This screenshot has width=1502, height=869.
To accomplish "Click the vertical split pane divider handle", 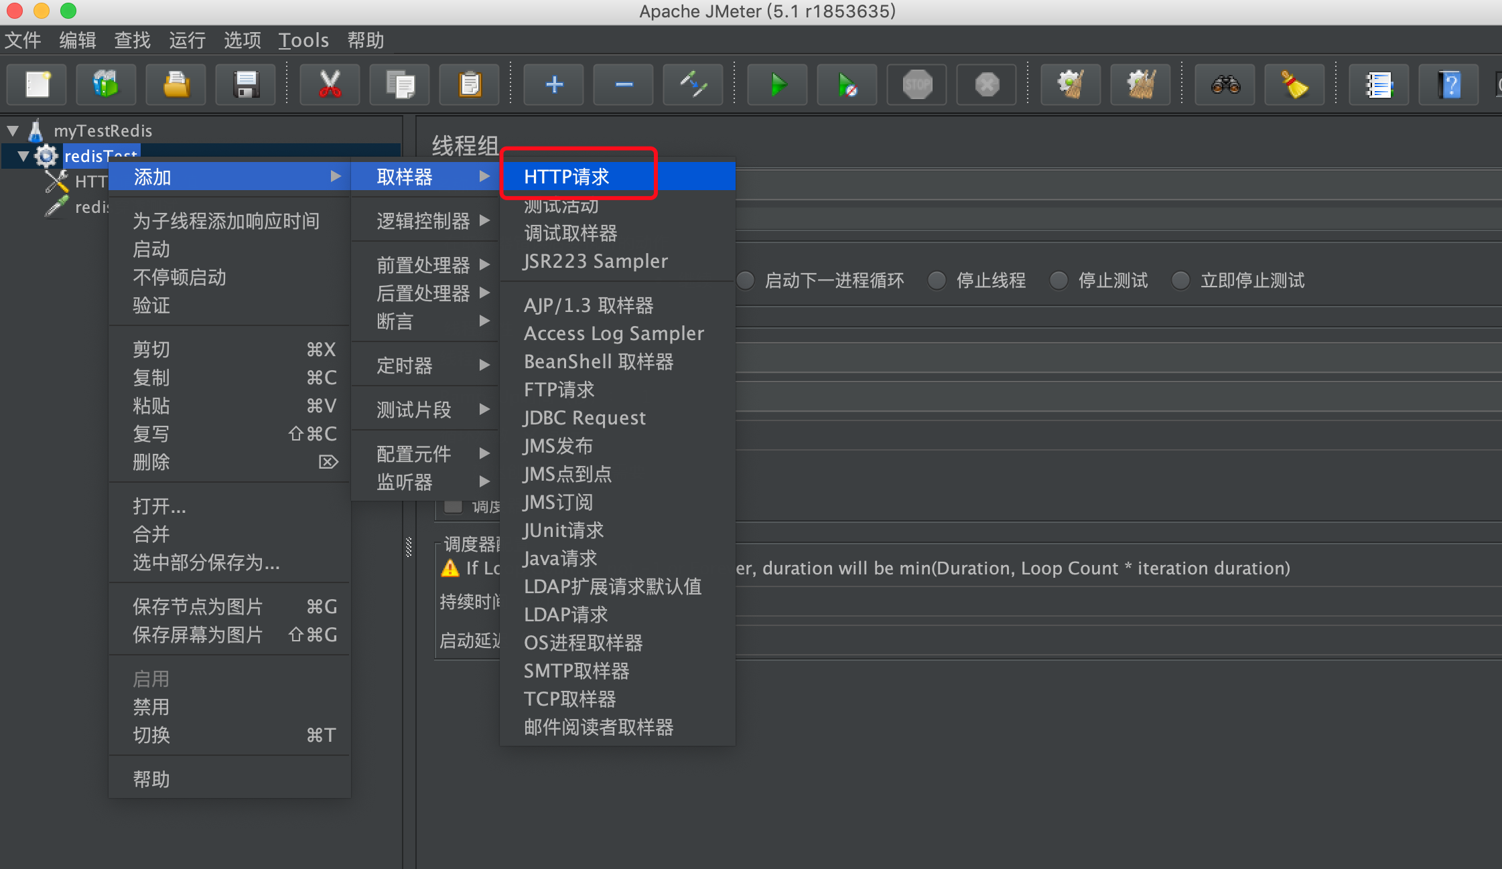I will (x=409, y=547).
